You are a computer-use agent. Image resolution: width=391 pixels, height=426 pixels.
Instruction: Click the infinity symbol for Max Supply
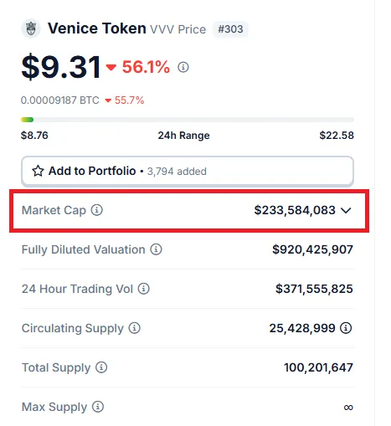tap(348, 408)
